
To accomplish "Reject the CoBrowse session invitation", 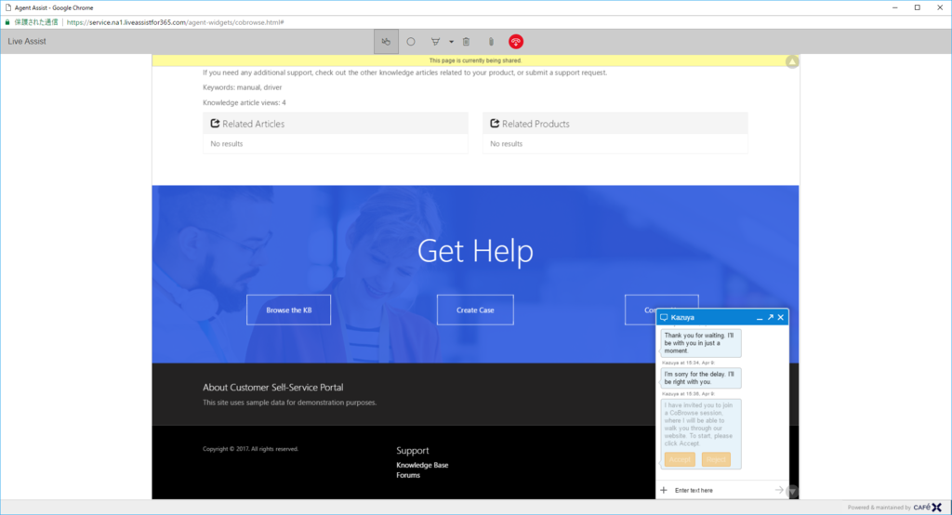I will point(716,460).
